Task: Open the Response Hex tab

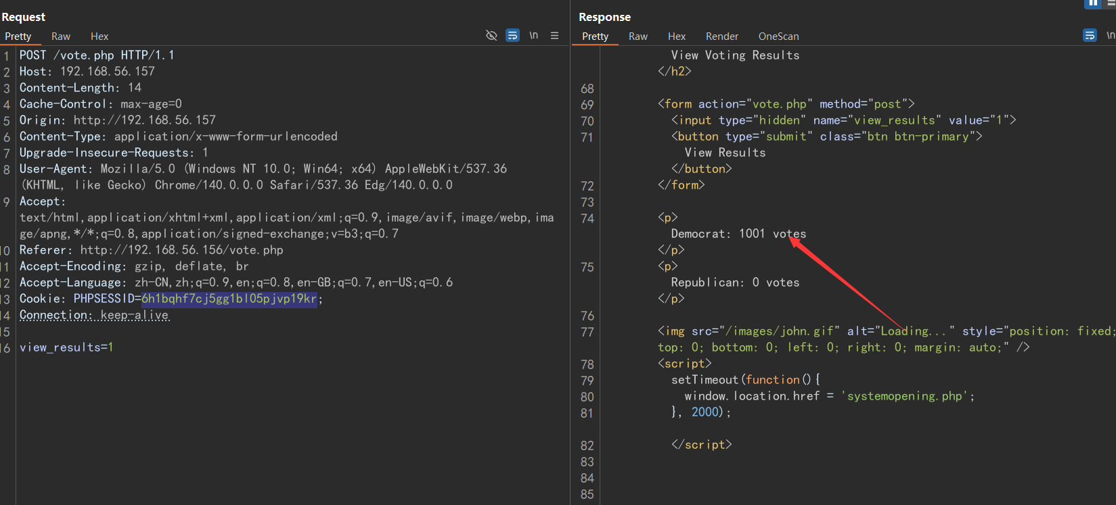Action: [x=676, y=37]
